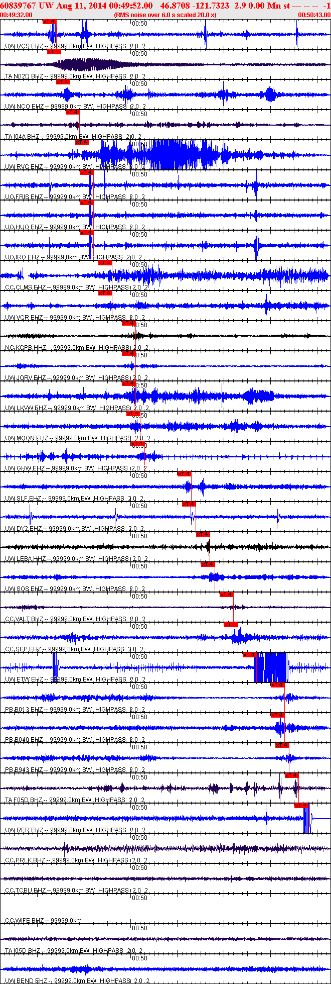
Task: Click the red pick marker on SEP trace
Action: [x=231, y=625]
